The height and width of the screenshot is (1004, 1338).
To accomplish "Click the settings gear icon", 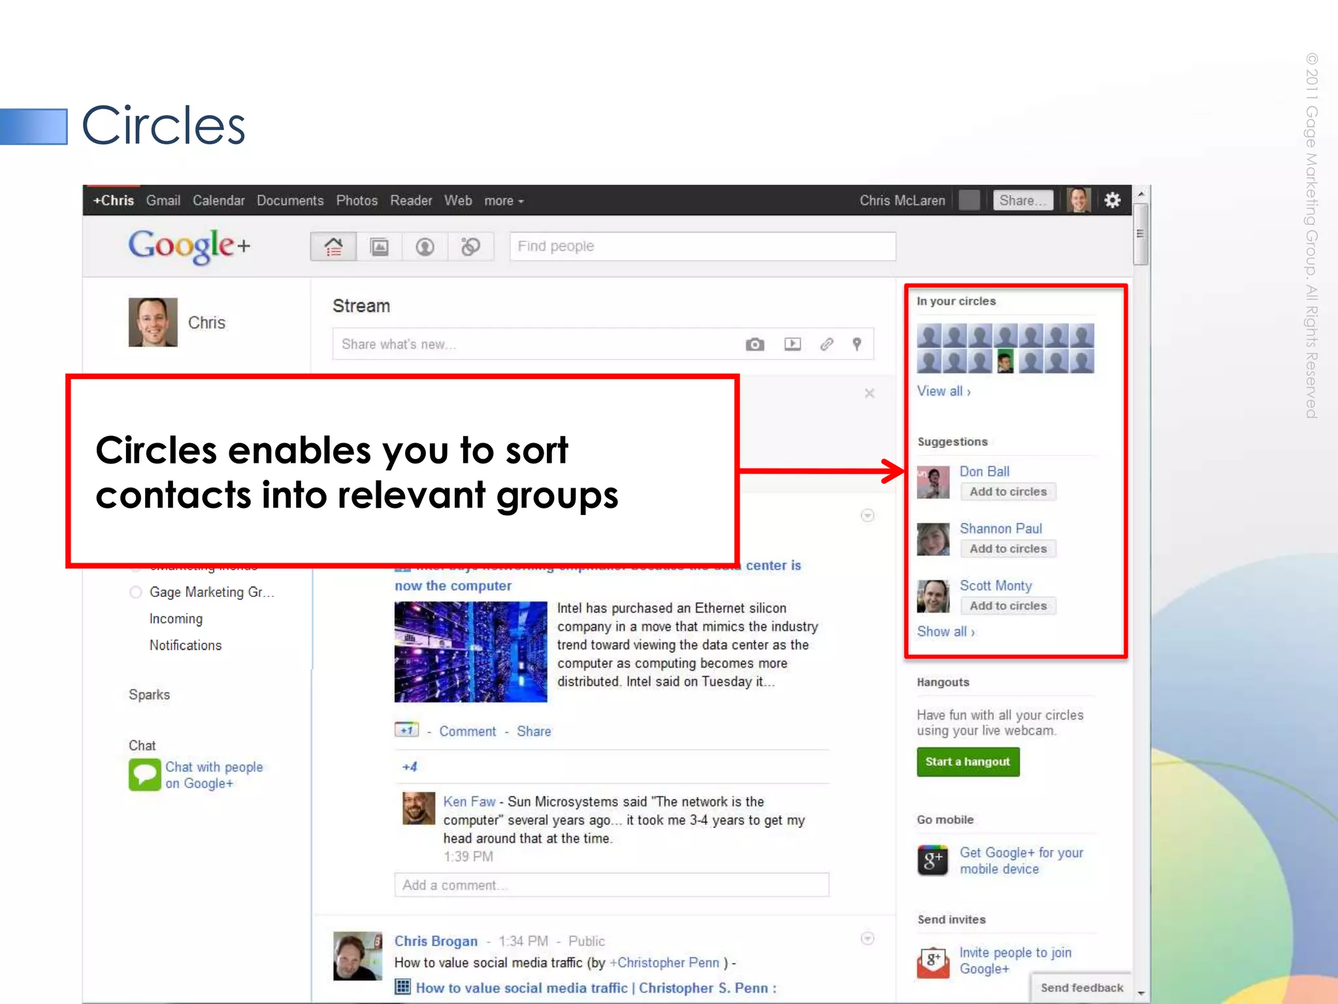I will 1113,200.
